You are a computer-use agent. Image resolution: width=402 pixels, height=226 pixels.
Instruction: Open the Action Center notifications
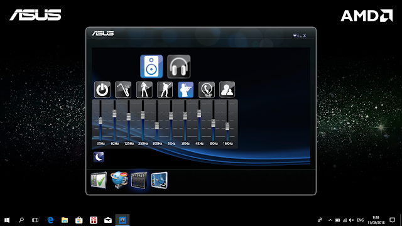392,220
